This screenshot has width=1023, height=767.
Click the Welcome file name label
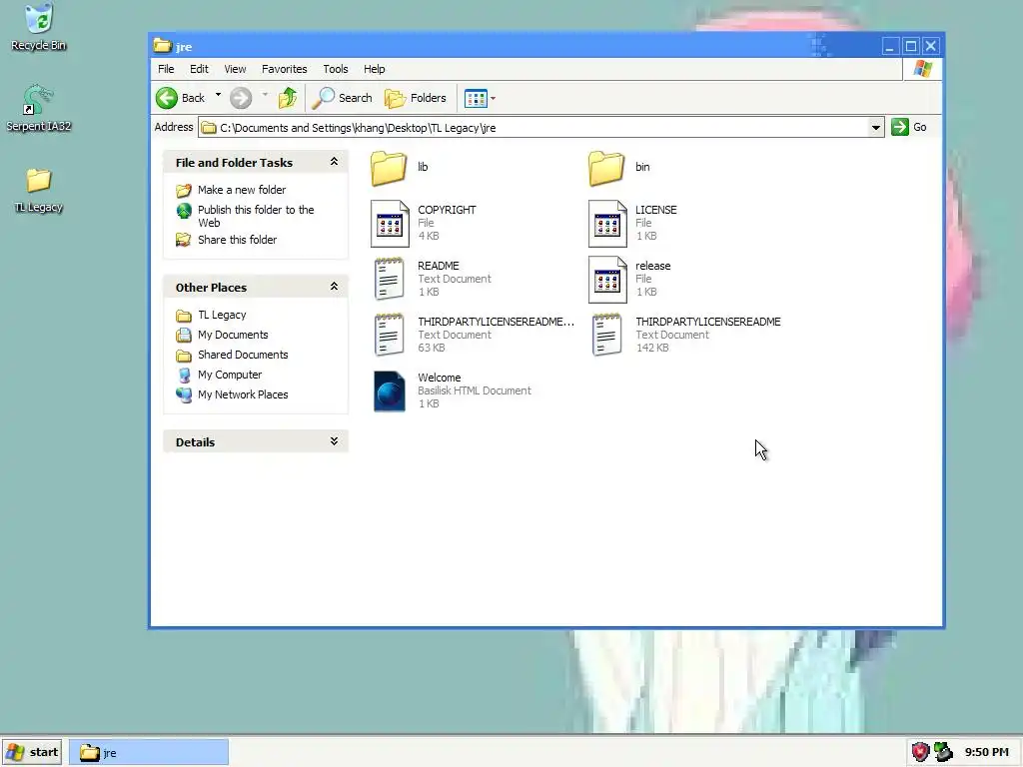click(x=440, y=378)
